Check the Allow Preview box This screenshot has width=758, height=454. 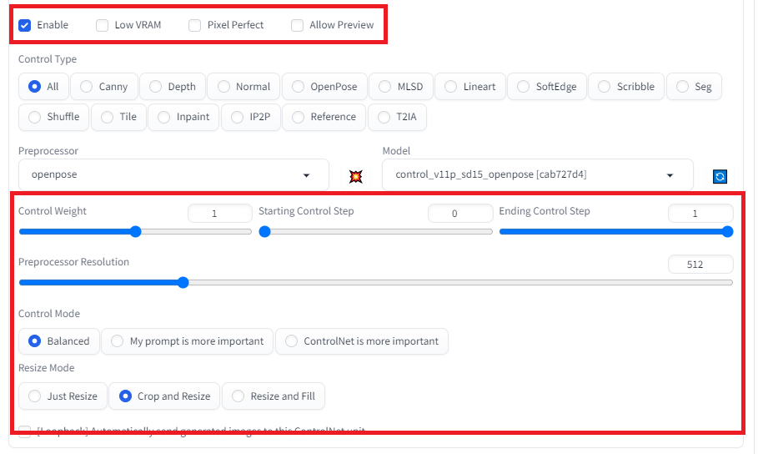(x=298, y=25)
